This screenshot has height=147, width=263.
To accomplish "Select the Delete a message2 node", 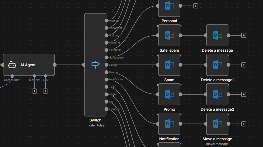I will (217, 94).
